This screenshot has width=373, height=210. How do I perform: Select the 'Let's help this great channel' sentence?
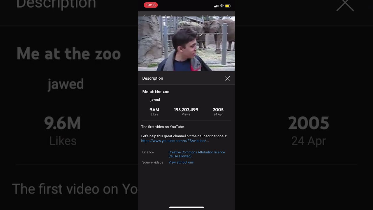click(x=184, y=136)
